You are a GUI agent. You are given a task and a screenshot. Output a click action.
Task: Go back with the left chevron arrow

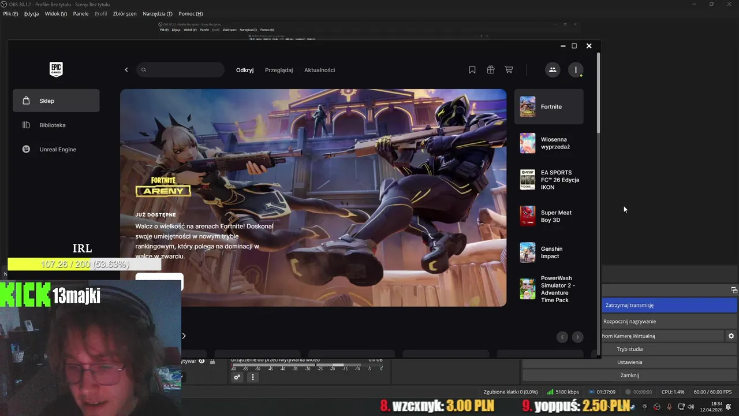tap(126, 70)
